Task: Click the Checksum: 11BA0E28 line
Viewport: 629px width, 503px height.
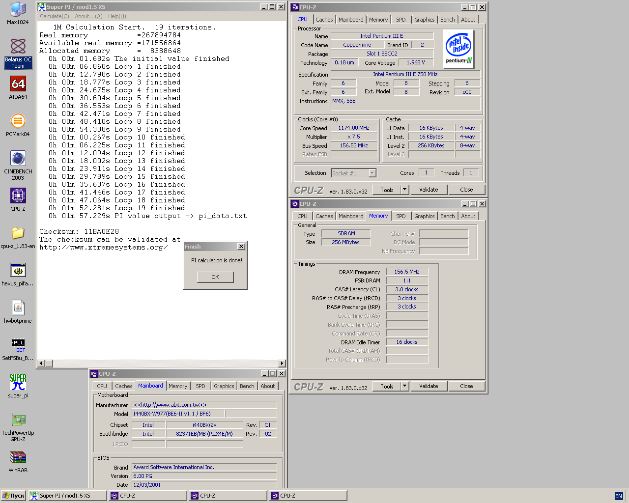Action: point(79,231)
